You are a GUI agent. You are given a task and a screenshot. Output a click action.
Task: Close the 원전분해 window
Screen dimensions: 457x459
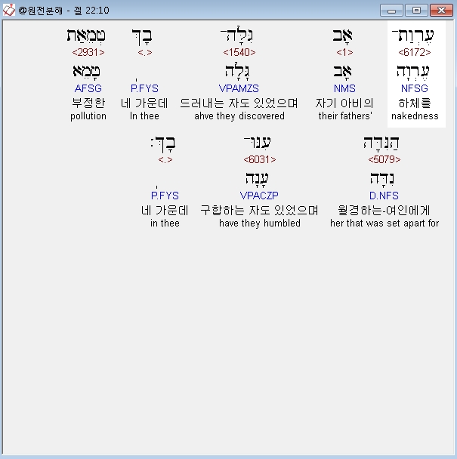click(x=441, y=11)
